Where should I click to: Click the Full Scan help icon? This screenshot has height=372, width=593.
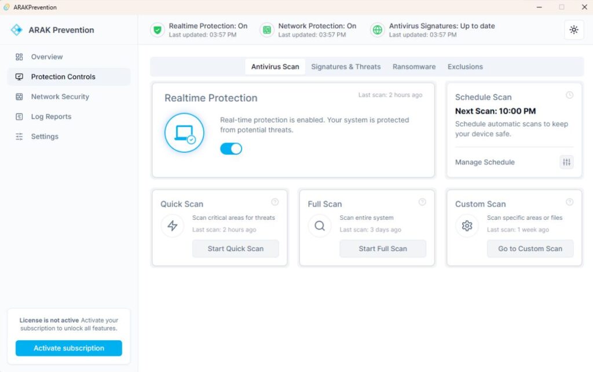(x=422, y=202)
